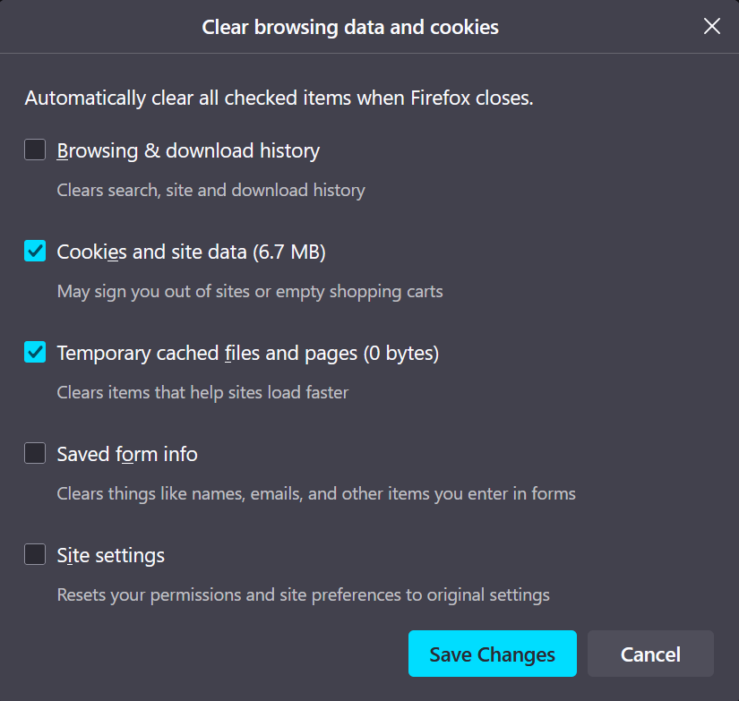
Task: Enable the Browsing & download history checkbox
Action: (x=35, y=150)
